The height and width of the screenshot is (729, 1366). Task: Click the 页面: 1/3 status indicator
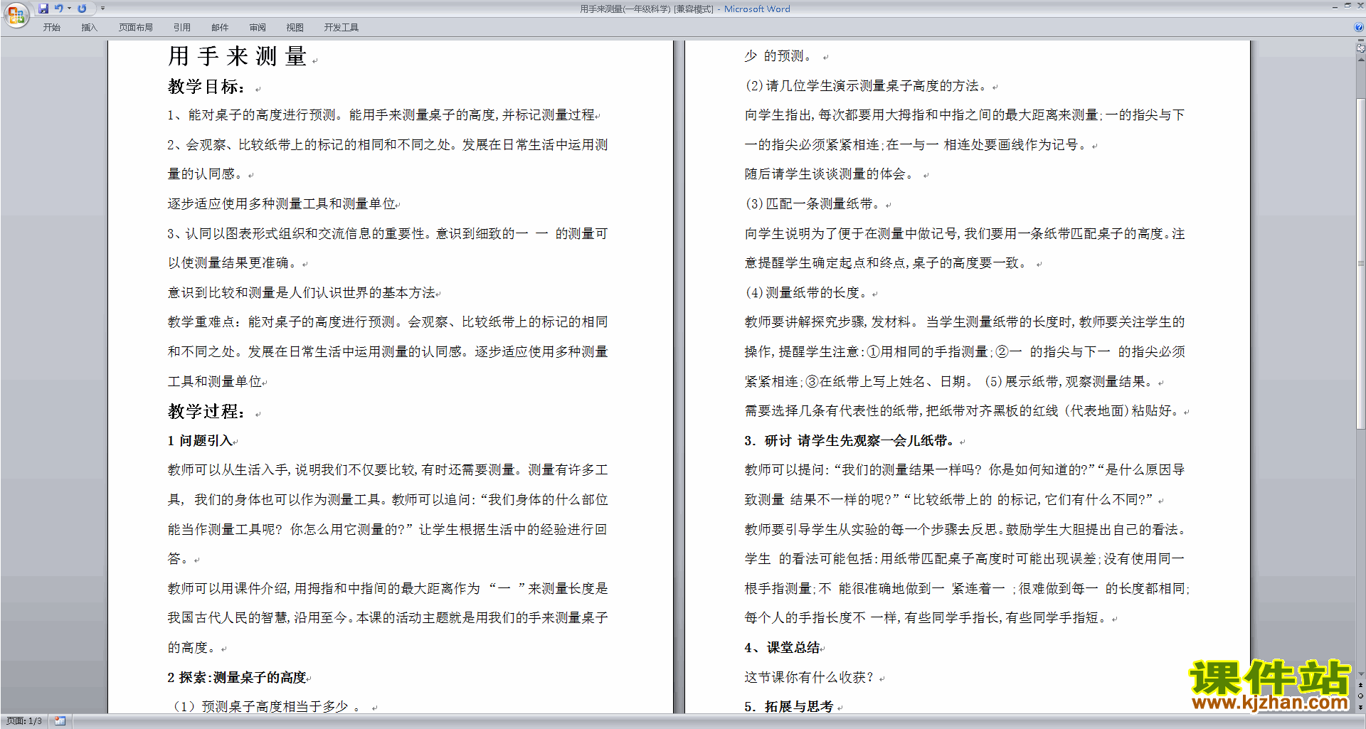(24, 721)
